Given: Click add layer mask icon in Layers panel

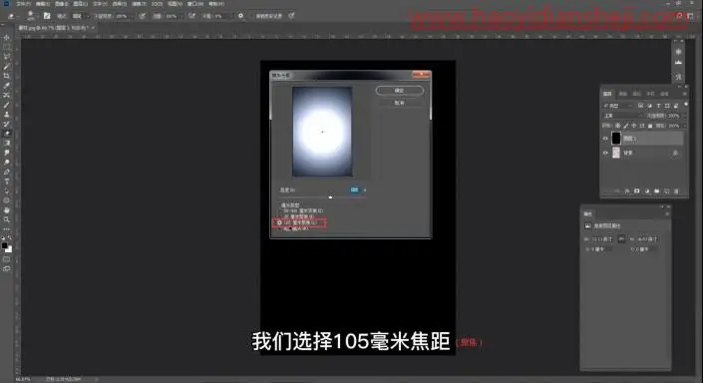Looking at the screenshot, I should click(x=636, y=191).
